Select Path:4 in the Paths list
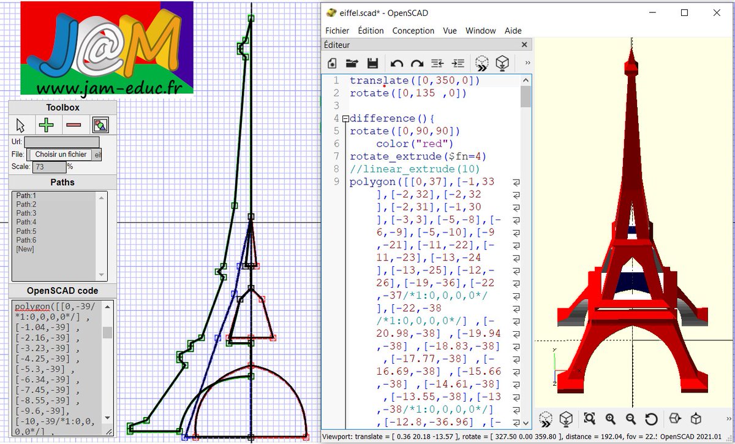 click(26, 222)
